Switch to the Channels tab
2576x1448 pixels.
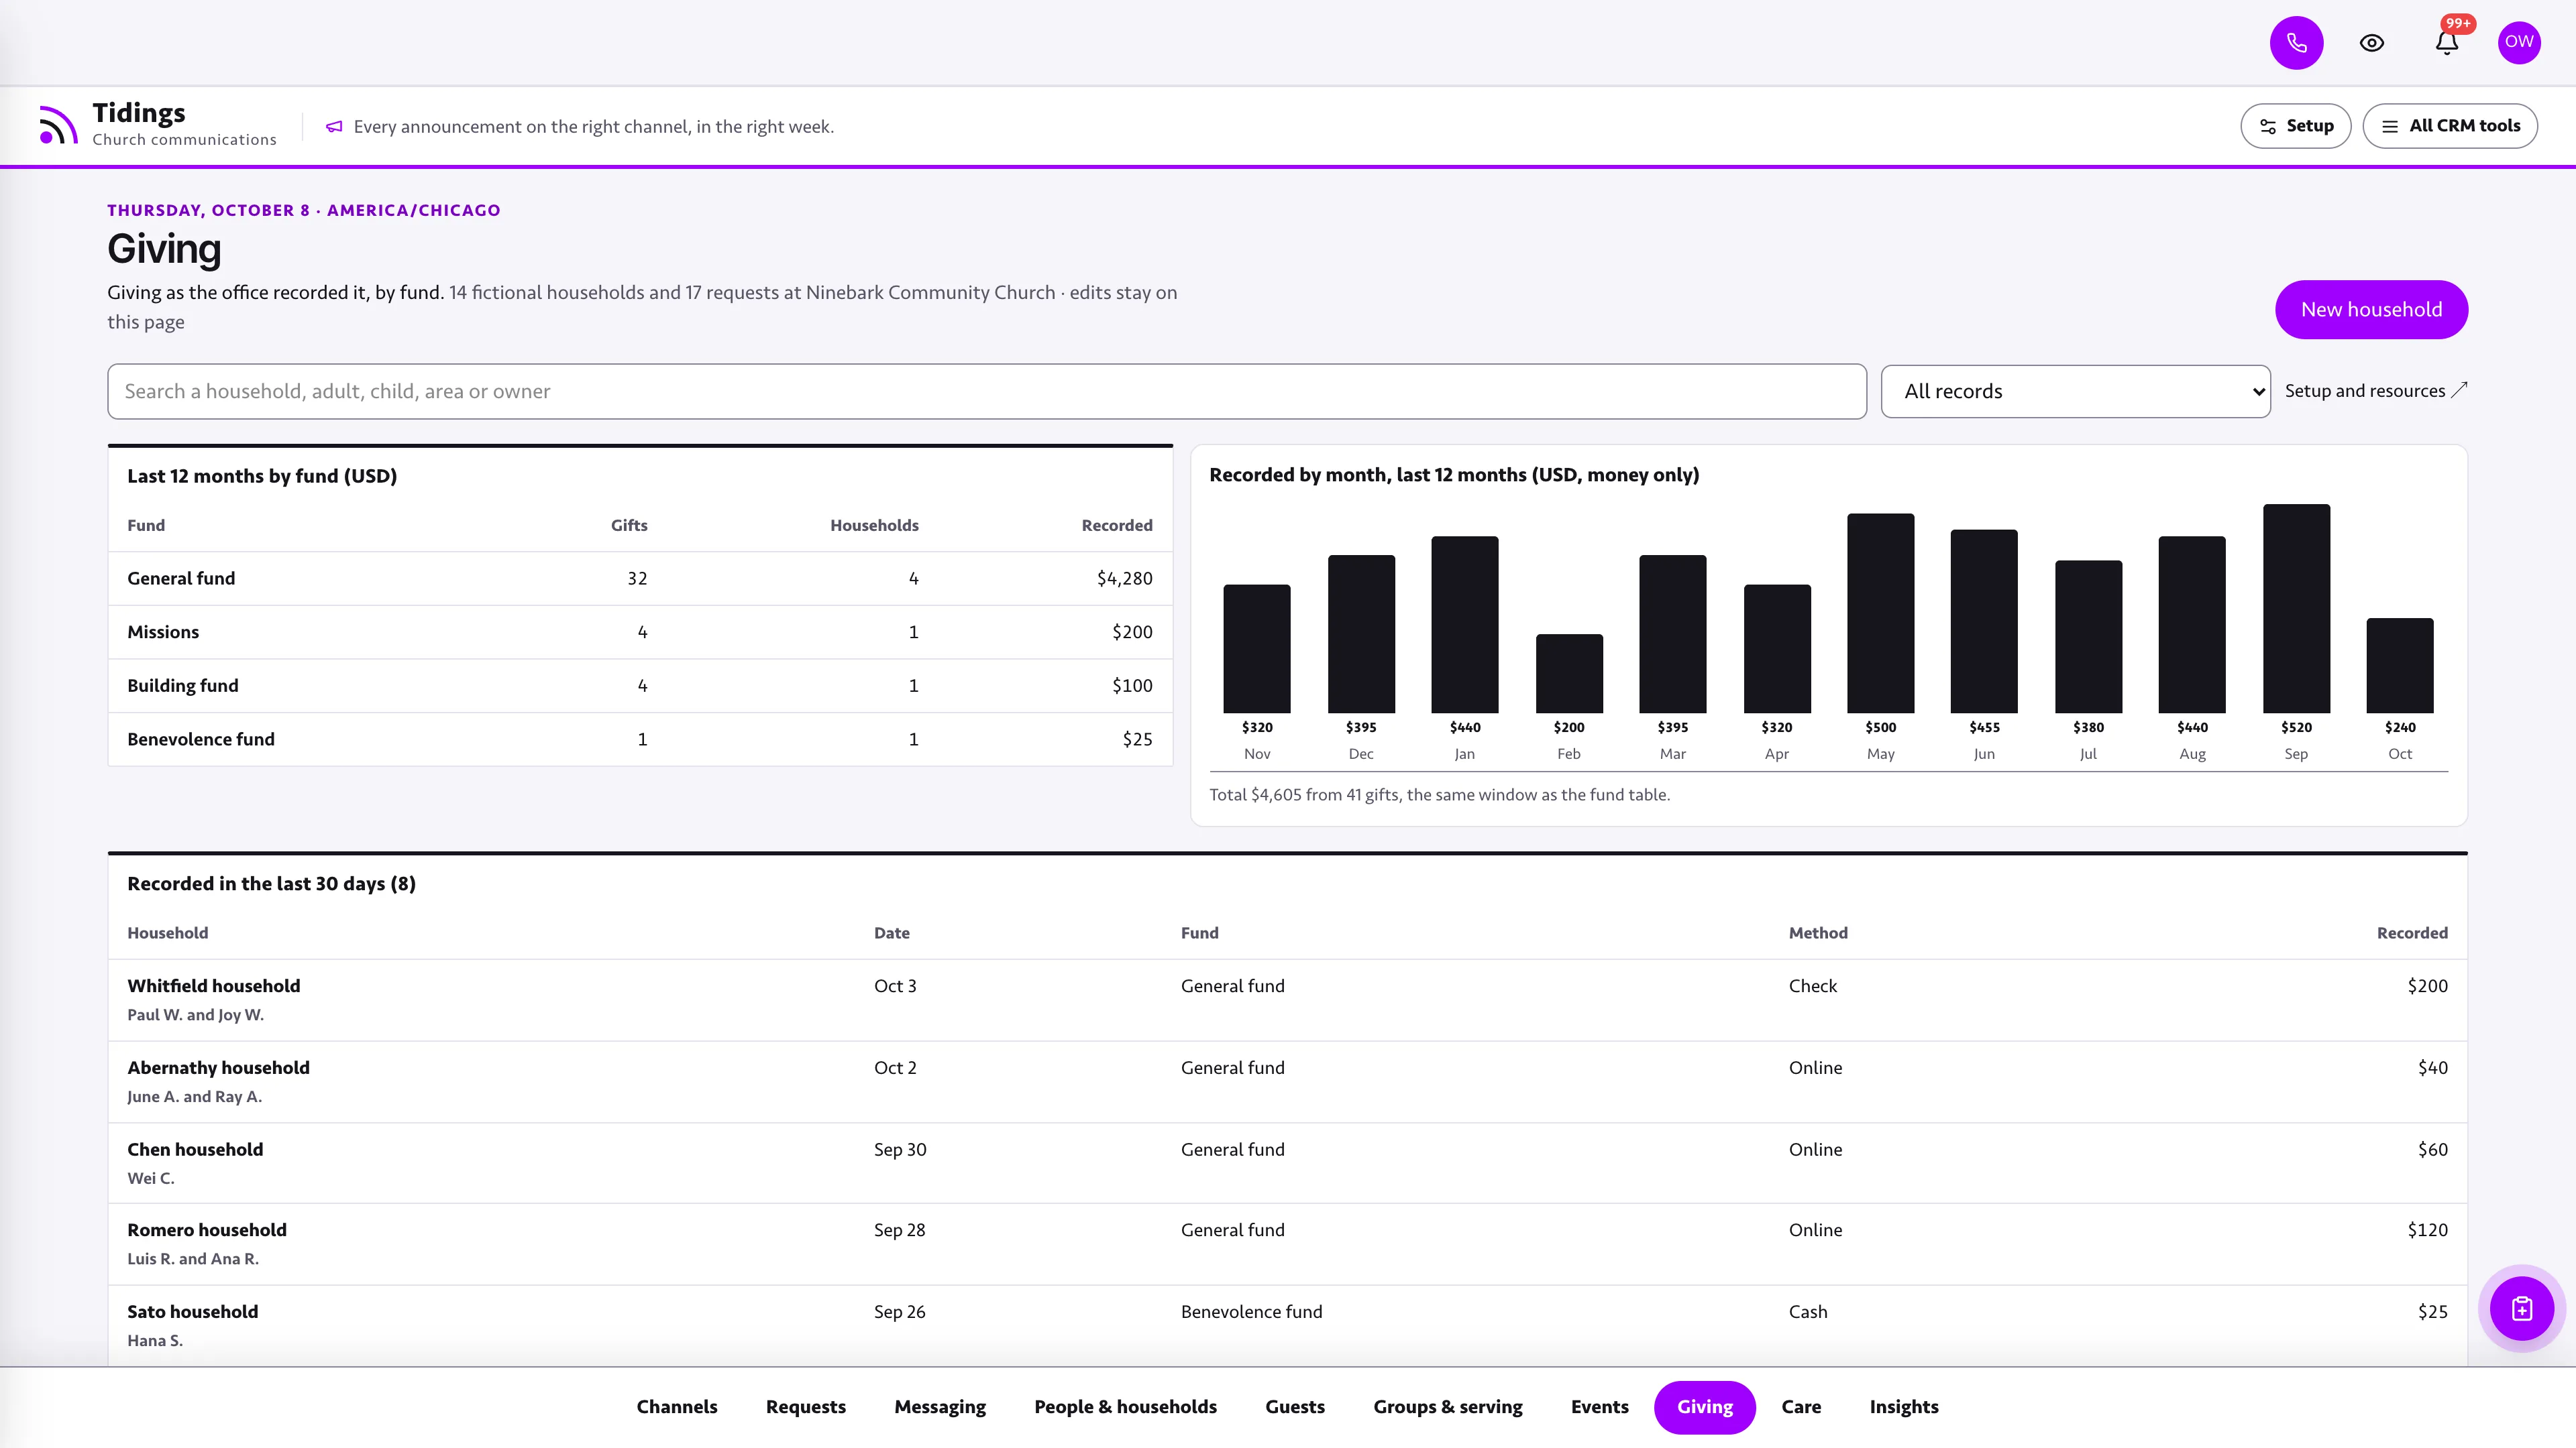click(677, 1407)
